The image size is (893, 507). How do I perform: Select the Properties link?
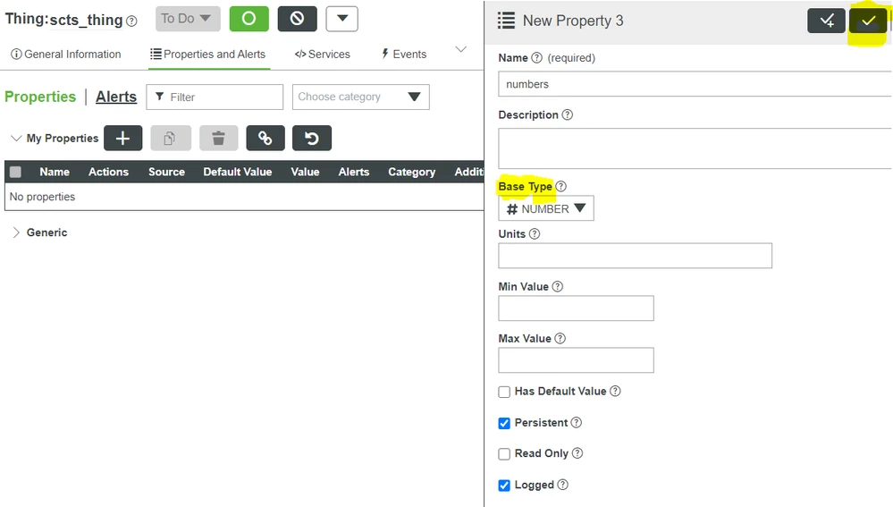coord(40,97)
